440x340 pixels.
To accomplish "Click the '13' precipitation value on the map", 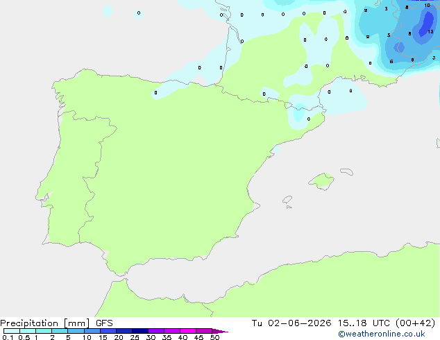I will (430, 32).
